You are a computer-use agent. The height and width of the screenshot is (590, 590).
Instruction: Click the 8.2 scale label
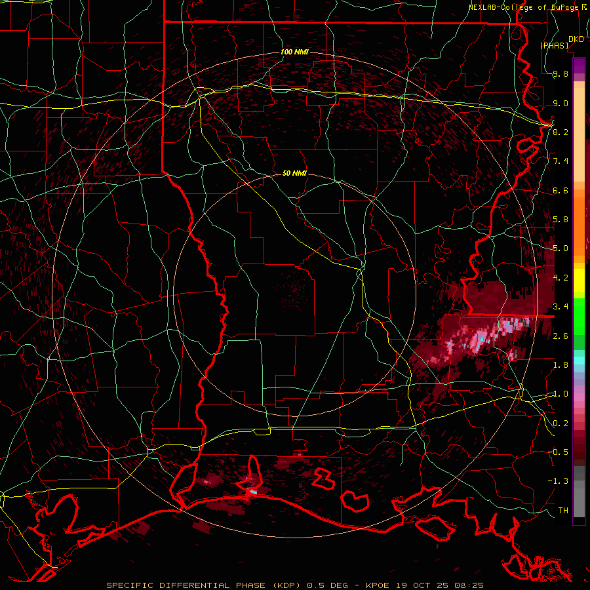pyautogui.click(x=560, y=132)
